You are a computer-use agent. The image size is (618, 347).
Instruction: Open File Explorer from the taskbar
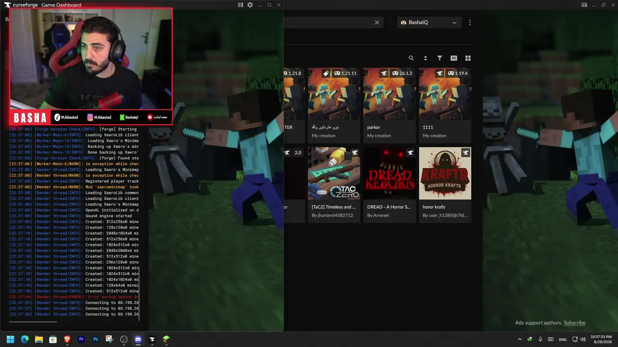39,339
